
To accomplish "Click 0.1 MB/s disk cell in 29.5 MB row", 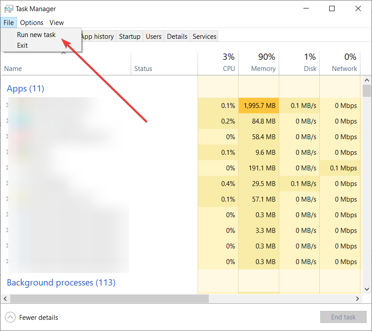I will 299,184.
